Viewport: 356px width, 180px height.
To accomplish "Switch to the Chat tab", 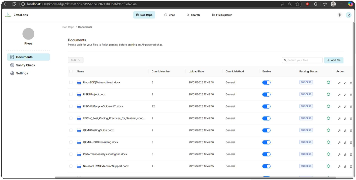I will [170, 15].
